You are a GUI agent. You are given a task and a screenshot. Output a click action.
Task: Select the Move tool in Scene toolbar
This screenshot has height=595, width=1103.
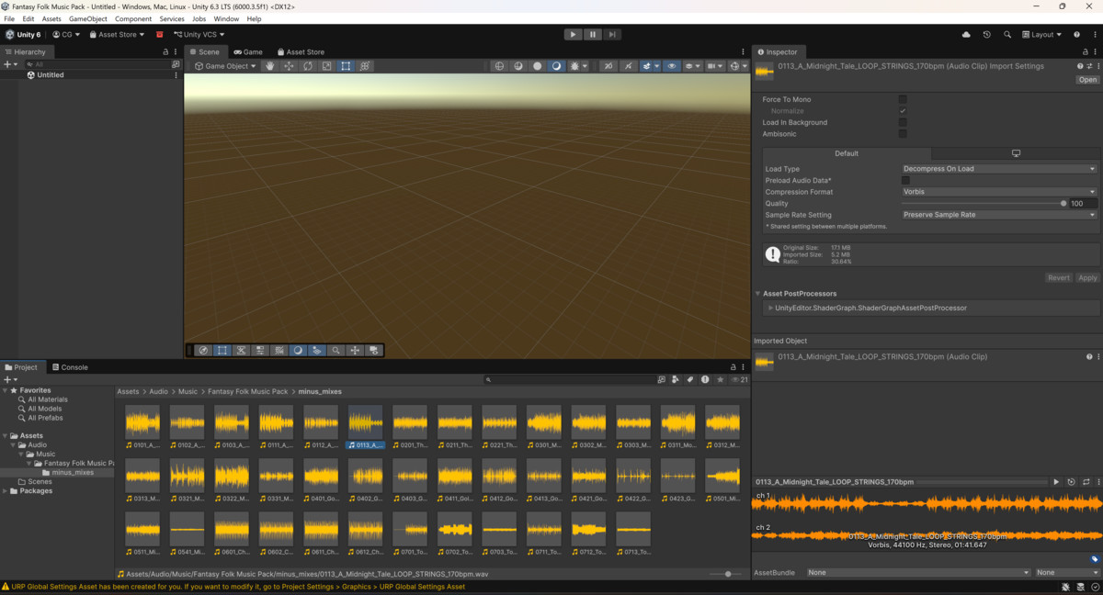tap(289, 66)
